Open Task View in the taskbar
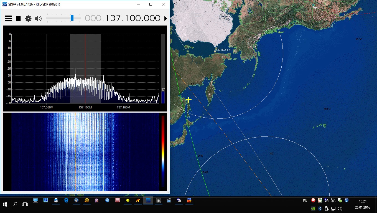This screenshot has height=213, width=377. pyautogui.click(x=25, y=204)
